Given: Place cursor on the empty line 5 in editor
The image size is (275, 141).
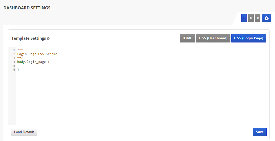Looking at the screenshot, I should pyautogui.click(x=78, y=66).
